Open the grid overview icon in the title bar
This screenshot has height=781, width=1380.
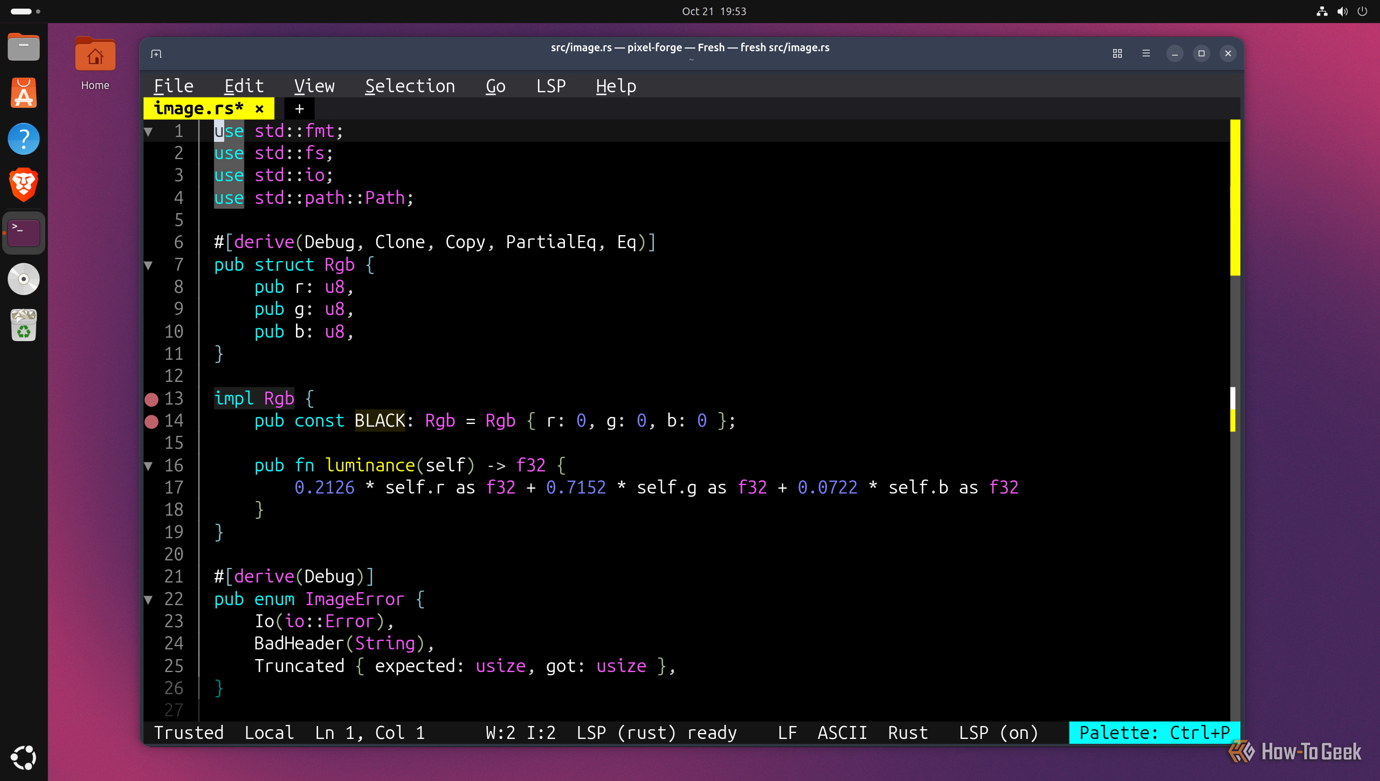click(1117, 53)
